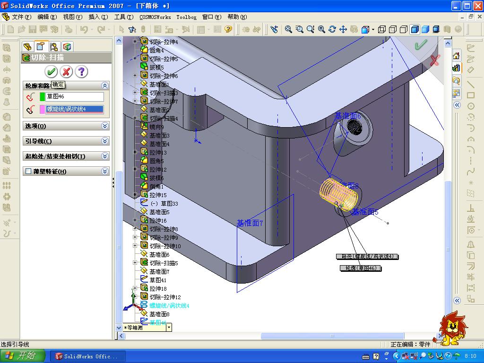Open the *等轴测 view orientation dropdown

pyautogui.click(x=169, y=328)
